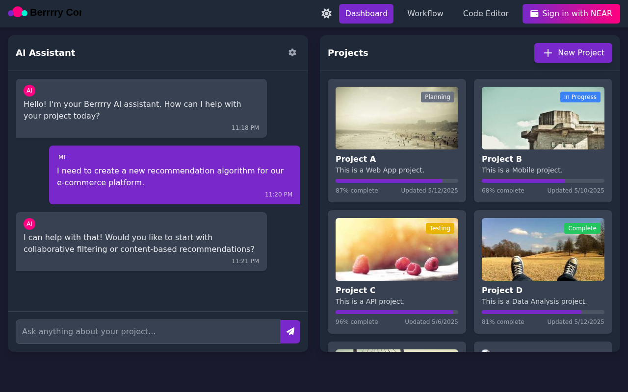The image size is (628, 392).
Task: Open Project B's building thumbnail image
Action: coord(543,118)
